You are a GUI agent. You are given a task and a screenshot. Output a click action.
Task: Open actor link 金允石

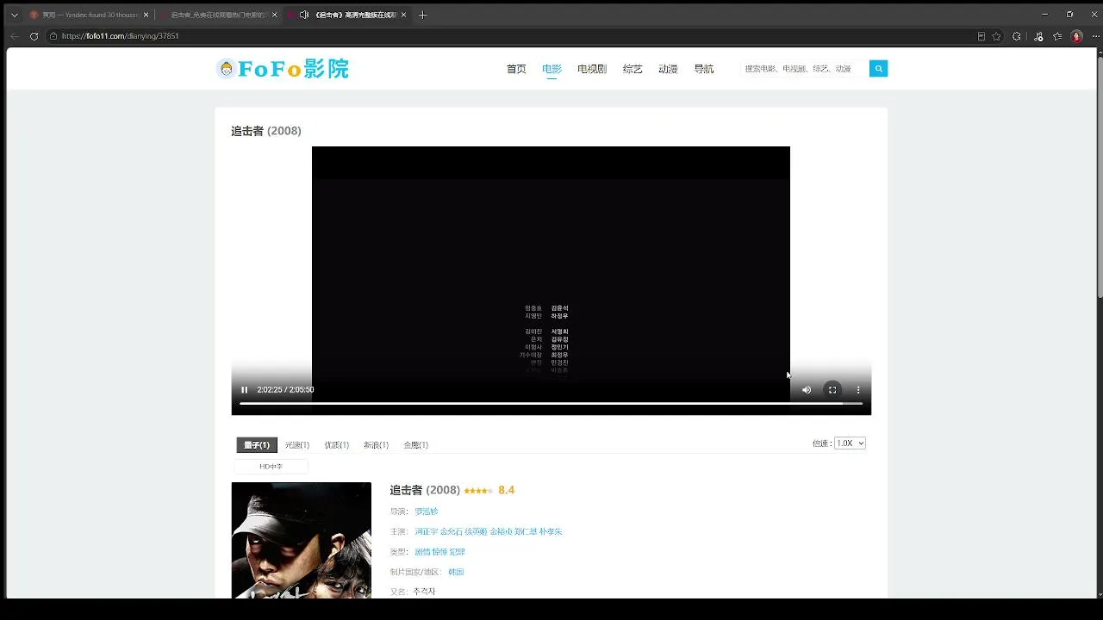click(452, 532)
